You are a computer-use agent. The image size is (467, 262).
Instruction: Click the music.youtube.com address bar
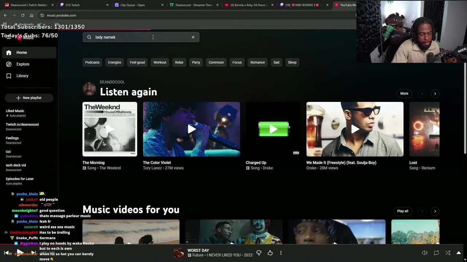pyautogui.click(x=197, y=15)
